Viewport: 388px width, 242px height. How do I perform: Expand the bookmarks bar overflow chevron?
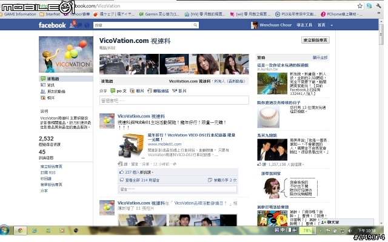point(378,13)
